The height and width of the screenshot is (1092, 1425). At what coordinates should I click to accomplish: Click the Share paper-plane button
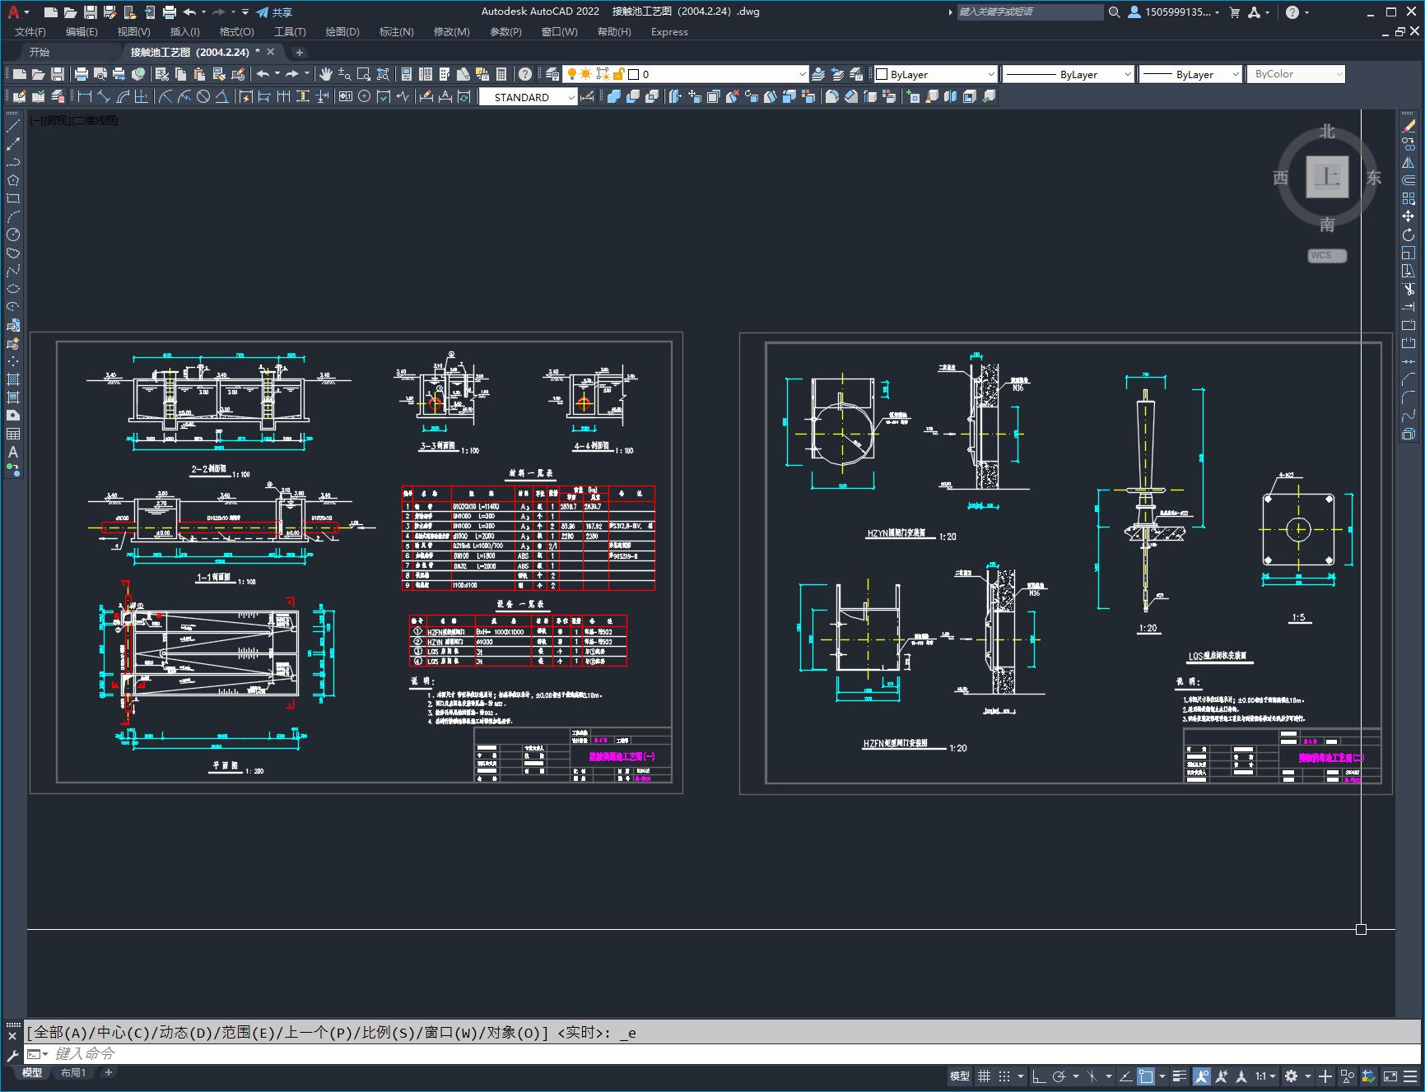pyautogui.click(x=274, y=12)
